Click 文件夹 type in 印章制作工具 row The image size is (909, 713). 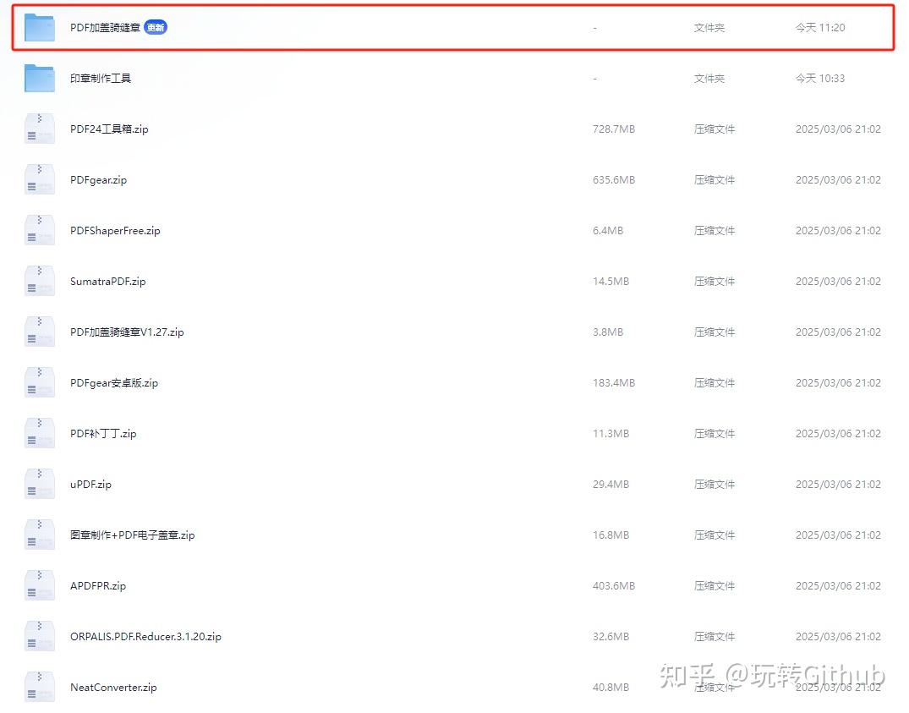[x=709, y=79]
